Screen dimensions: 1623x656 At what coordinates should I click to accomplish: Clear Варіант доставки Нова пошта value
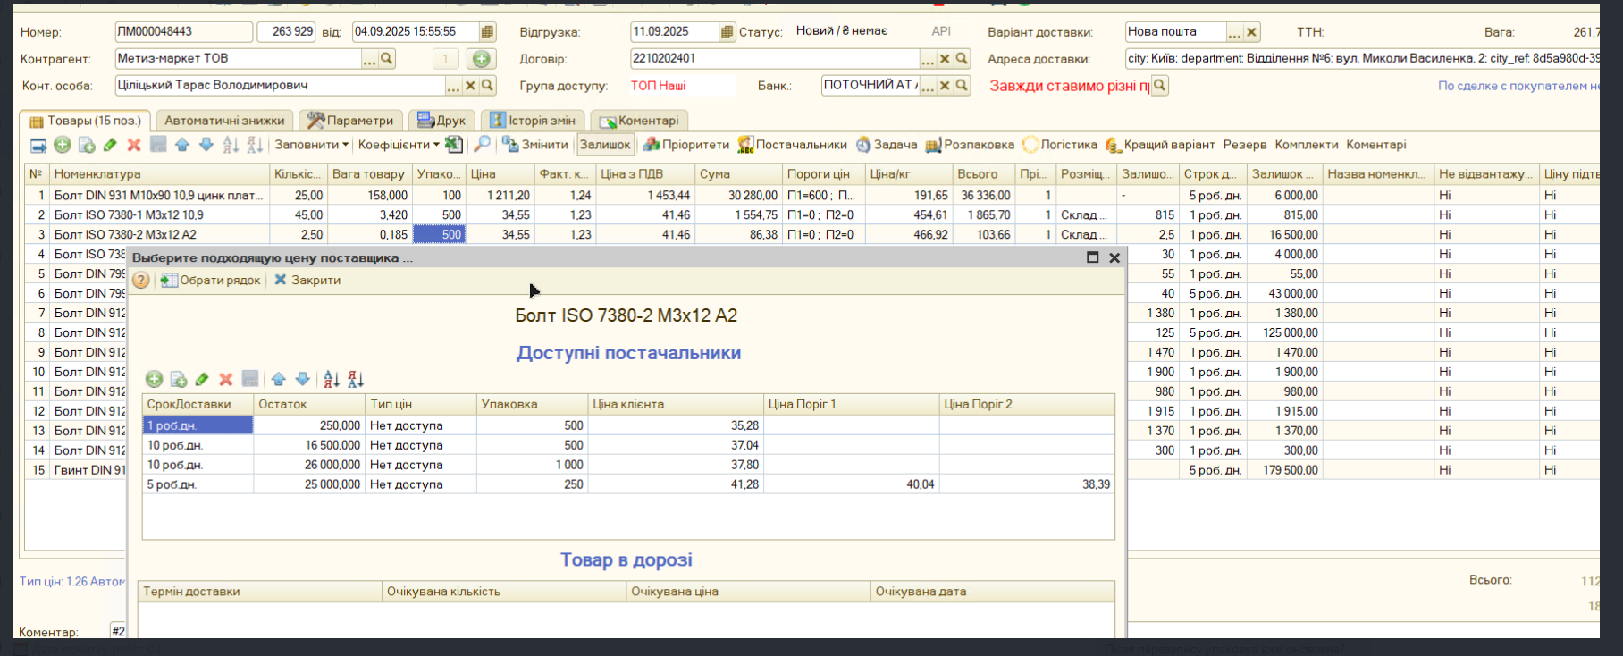pos(1252,32)
